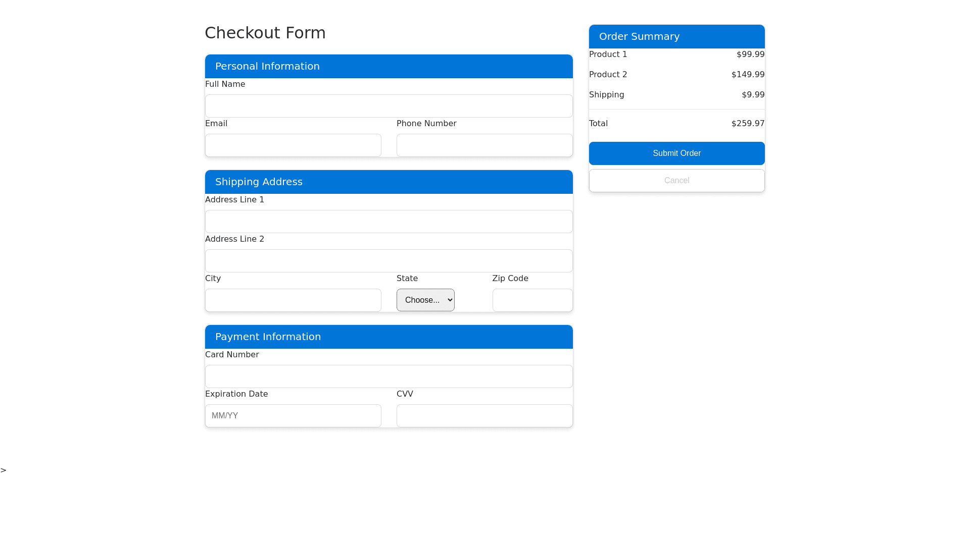Click the MM/YY expiration date field
Viewport: 970px width, 545px height.
click(x=293, y=416)
